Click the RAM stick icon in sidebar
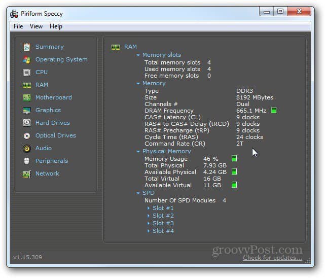Screen dimensions: 325x278 pos(27,85)
